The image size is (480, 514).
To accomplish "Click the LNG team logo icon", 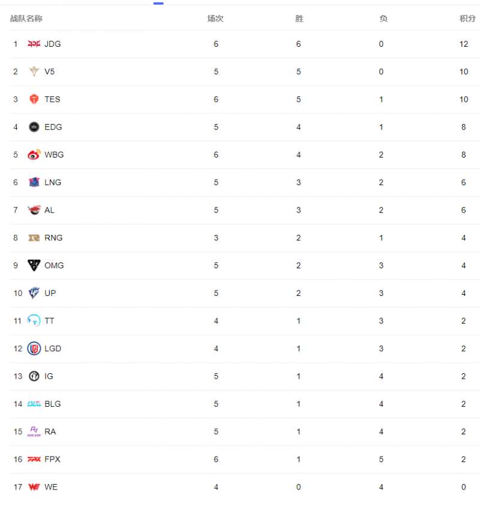I will click(x=34, y=182).
